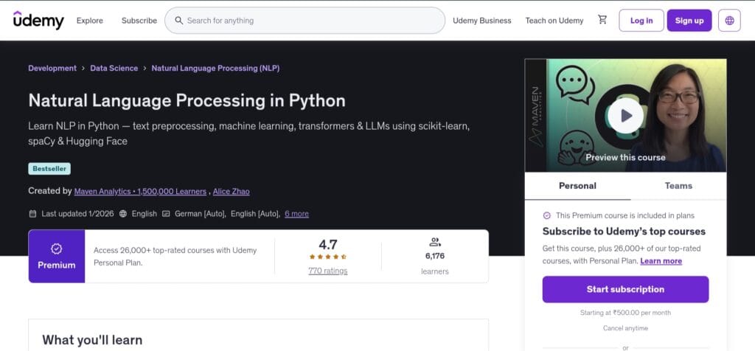Viewport: 755px width, 351px height.
Task: Open the shopping cart icon
Action: (x=602, y=20)
